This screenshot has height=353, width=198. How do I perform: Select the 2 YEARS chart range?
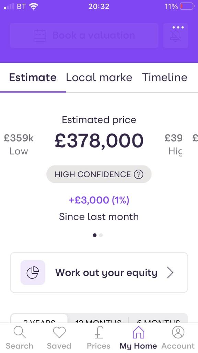pyautogui.click(x=39, y=319)
